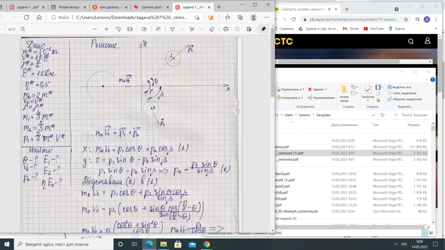Print the PDF document

[x=226, y=29]
